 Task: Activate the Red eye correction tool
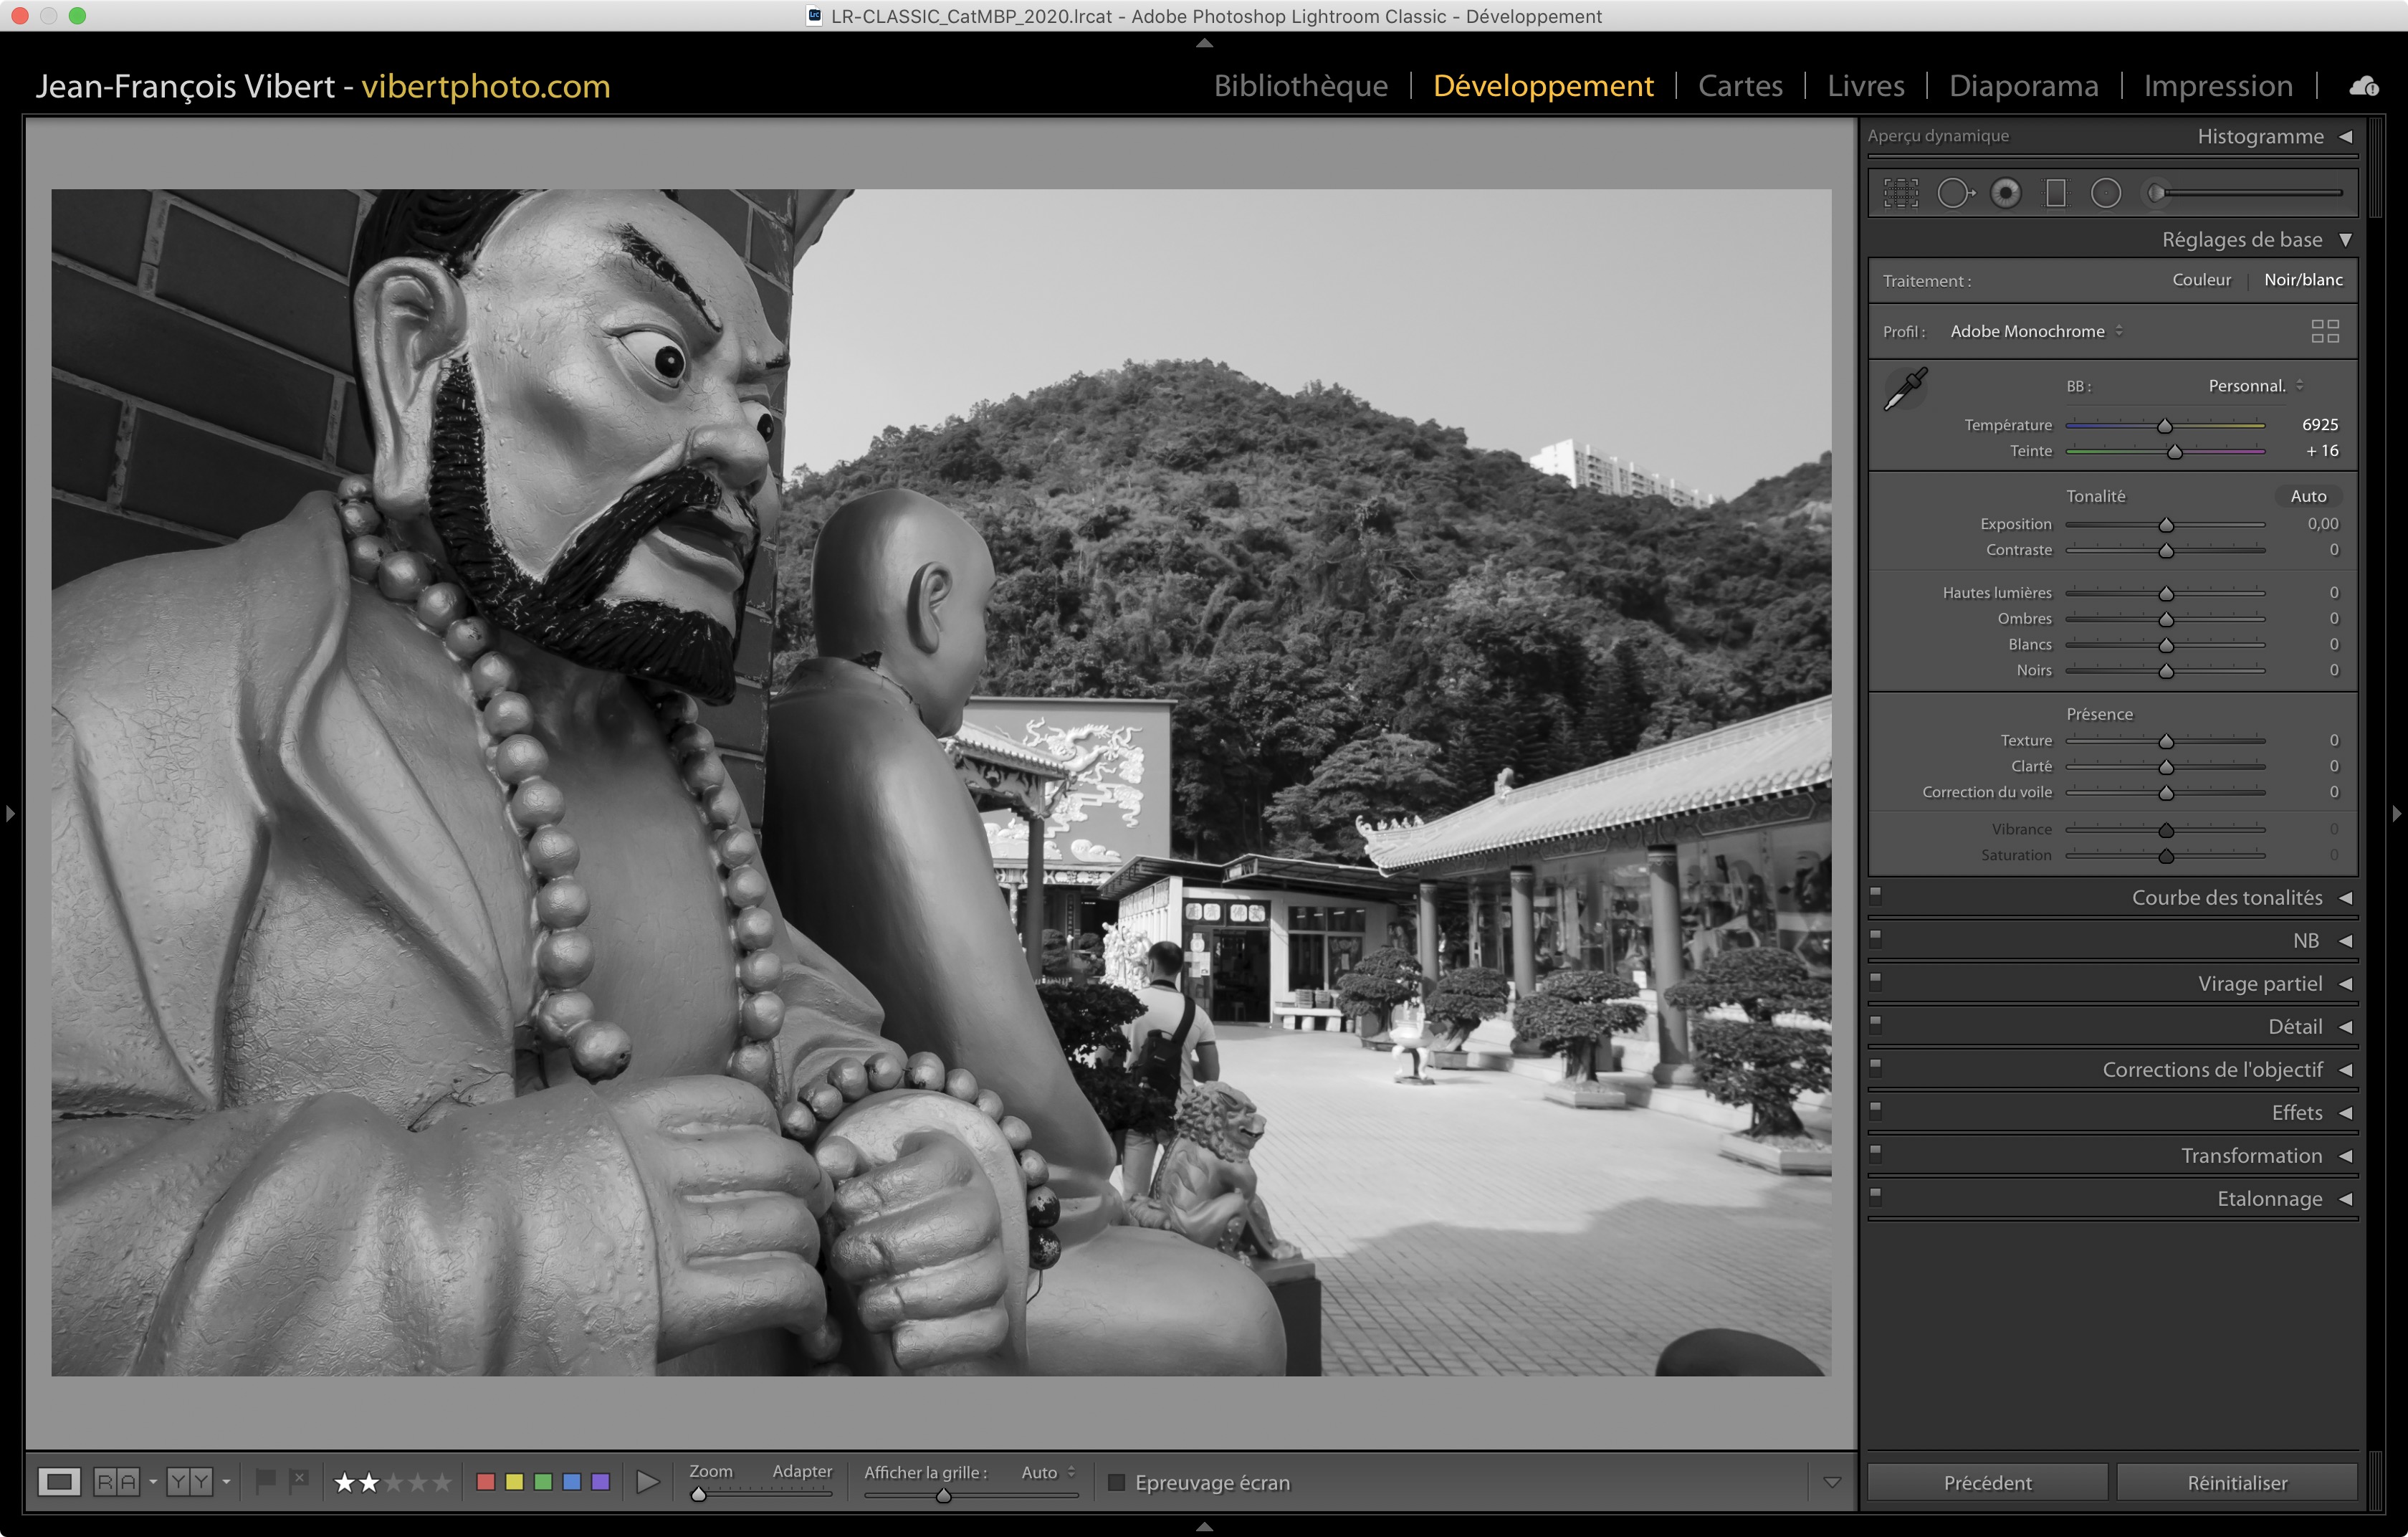2005,193
